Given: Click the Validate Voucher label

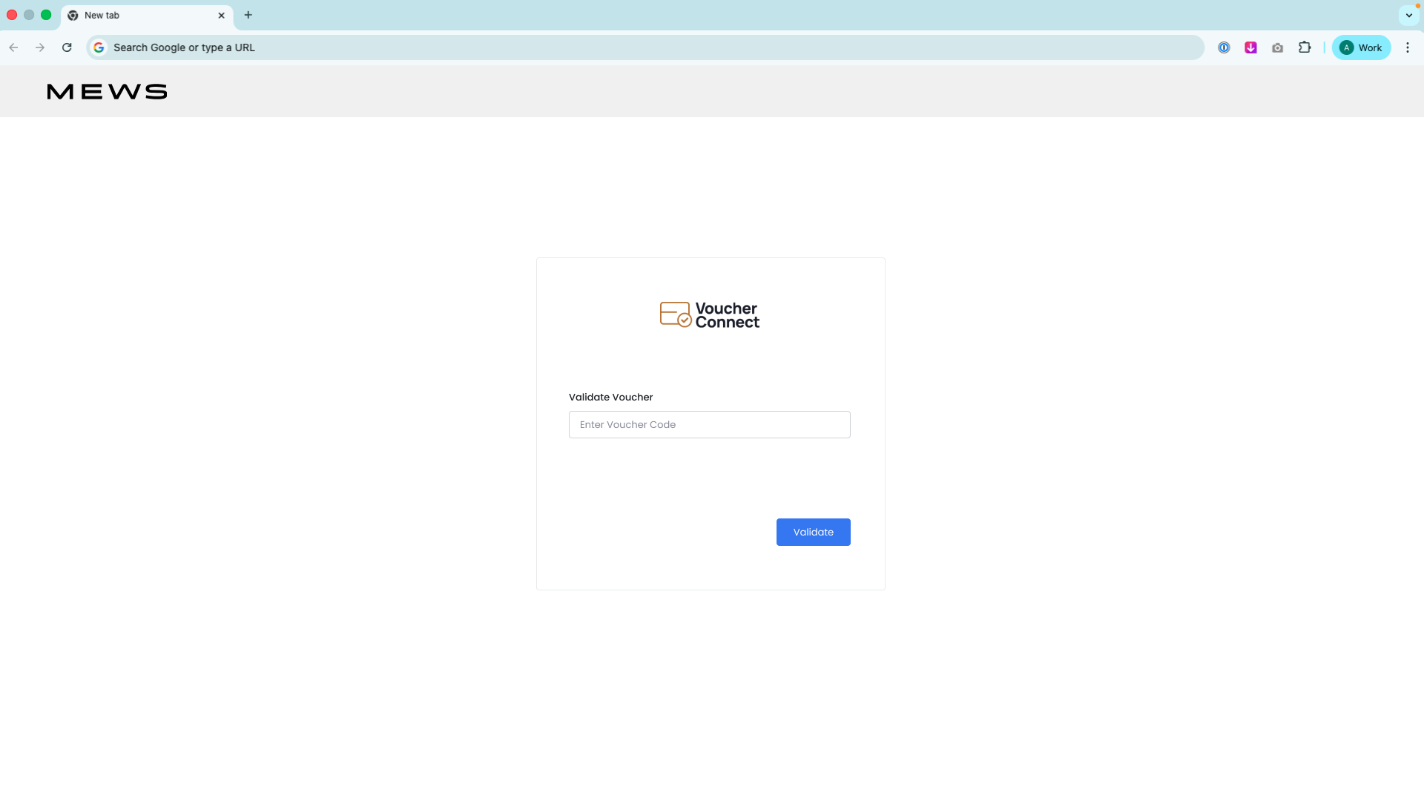Looking at the screenshot, I should point(610,397).
